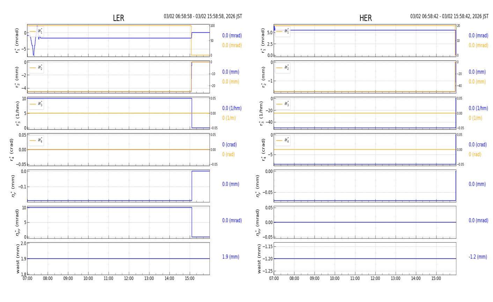
Task: Click the 15:00 tick label under LER
Action: tap(190, 279)
